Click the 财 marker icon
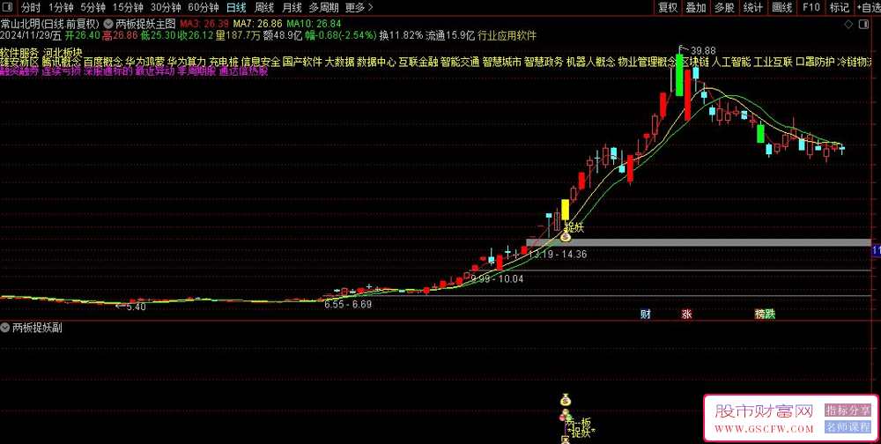Screen dimensions: 881x444 (x=646, y=314)
